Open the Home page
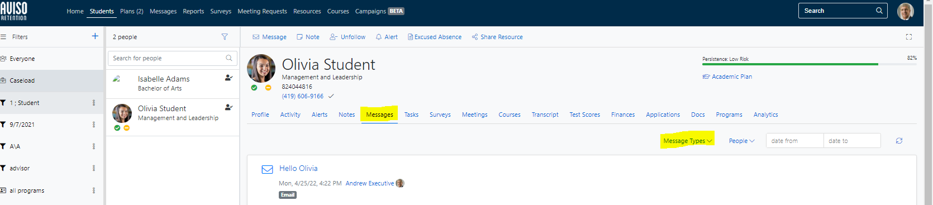This screenshot has height=205, width=933. click(x=75, y=11)
